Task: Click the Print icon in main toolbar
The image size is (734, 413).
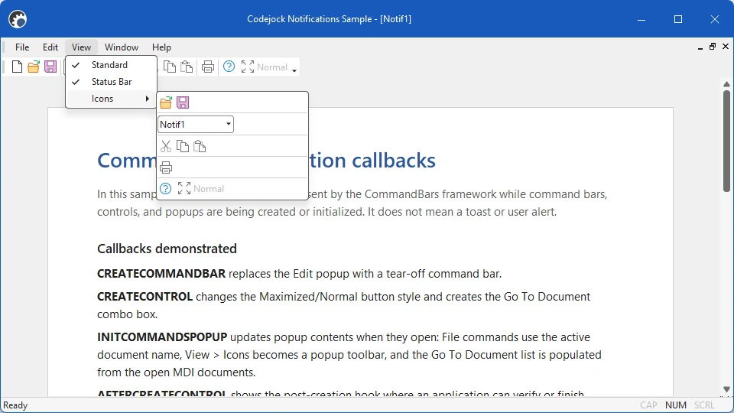Action: pyautogui.click(x=208, y=67)
